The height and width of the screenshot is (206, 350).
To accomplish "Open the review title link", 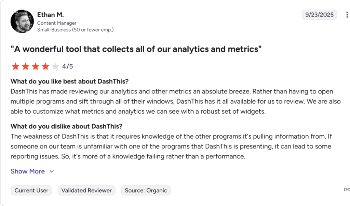I will 135,49.
